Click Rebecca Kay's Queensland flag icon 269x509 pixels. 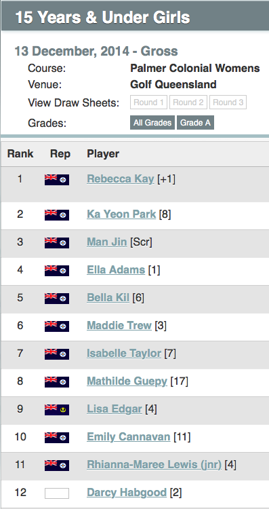(57, 180)
